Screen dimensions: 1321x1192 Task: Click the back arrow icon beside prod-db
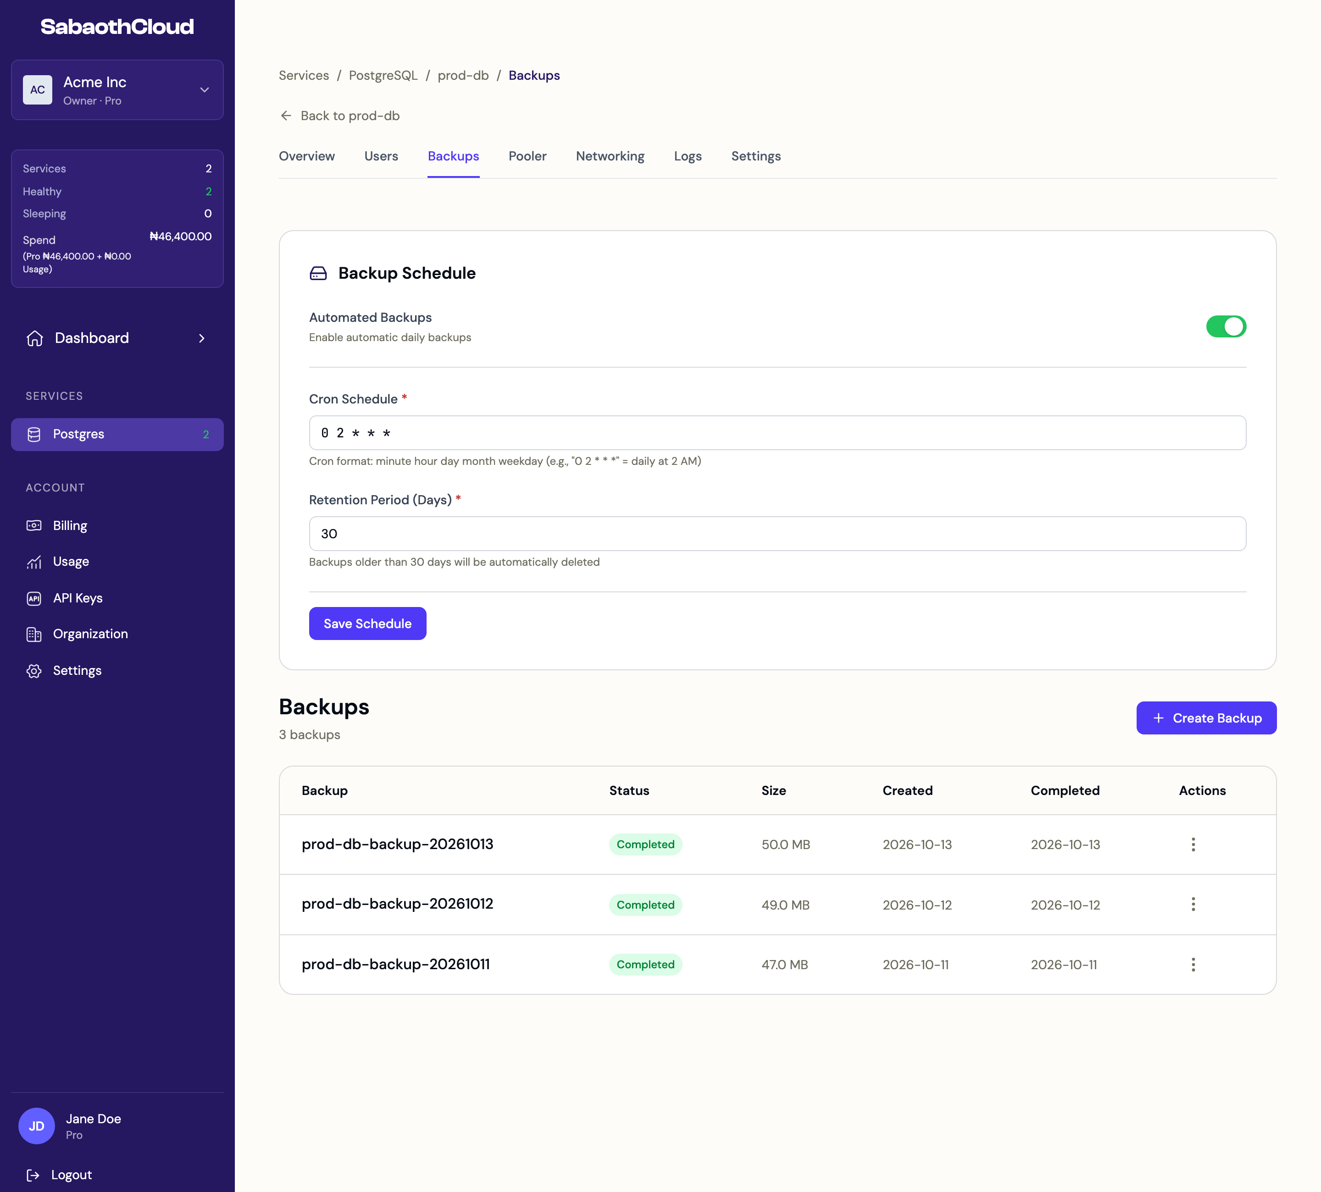[286, 116]
